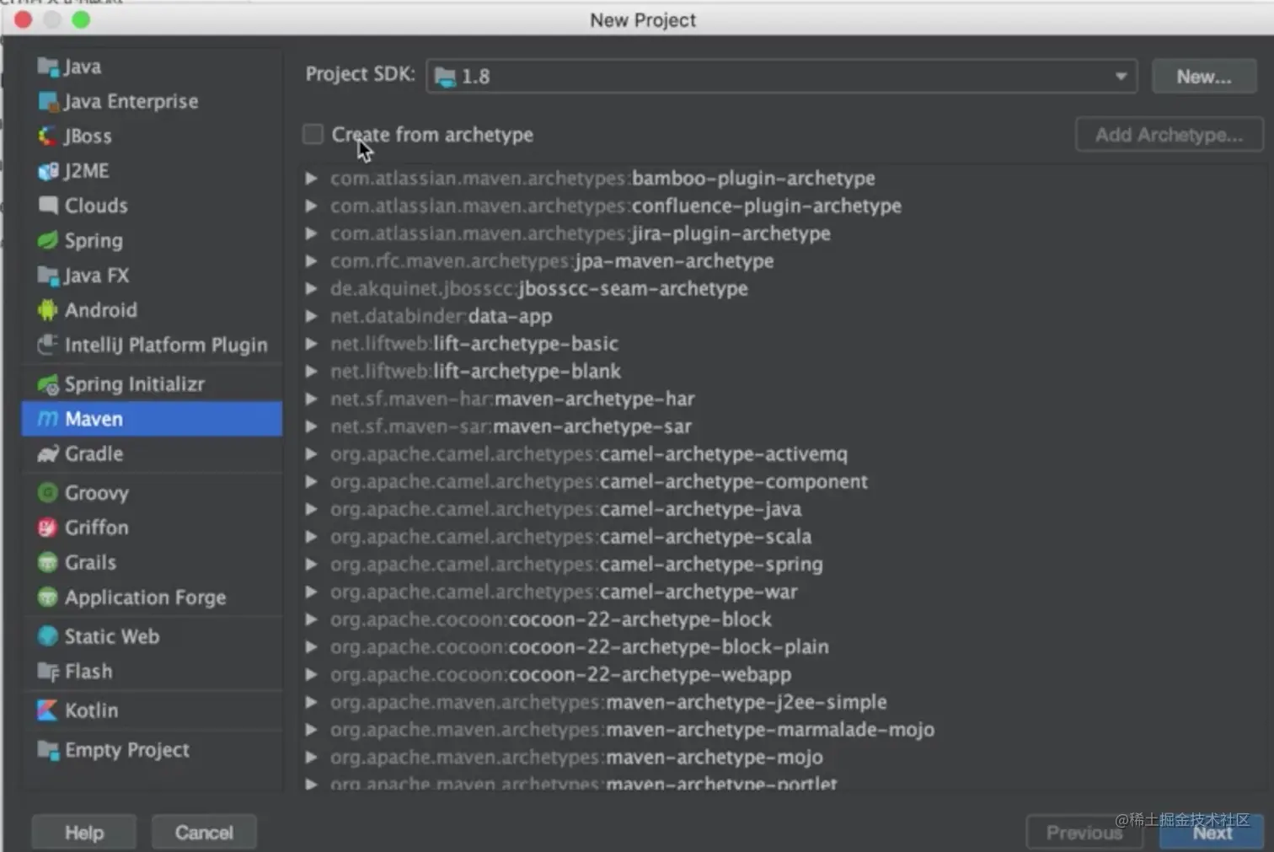Click the Griffon icon
Viewport: 1274px width, 852px height.
coord(48,528)
